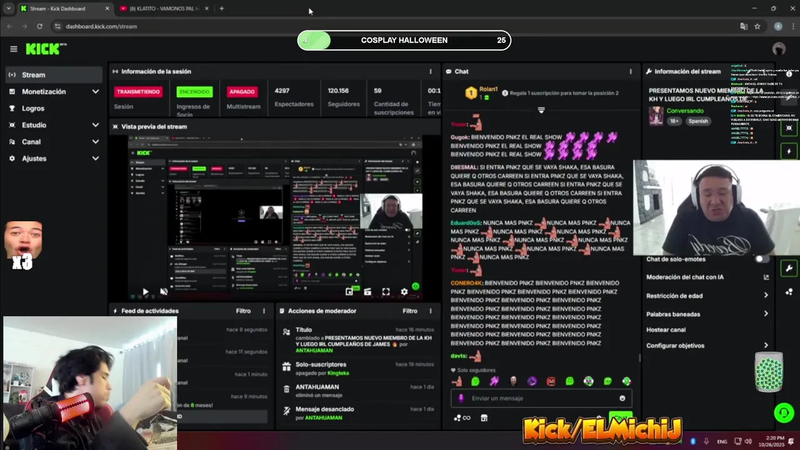Open Feed de actividades three-dot menu

264,311
